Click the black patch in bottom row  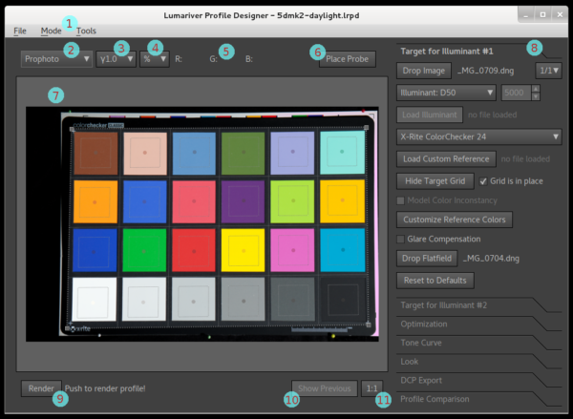[343, 300]
